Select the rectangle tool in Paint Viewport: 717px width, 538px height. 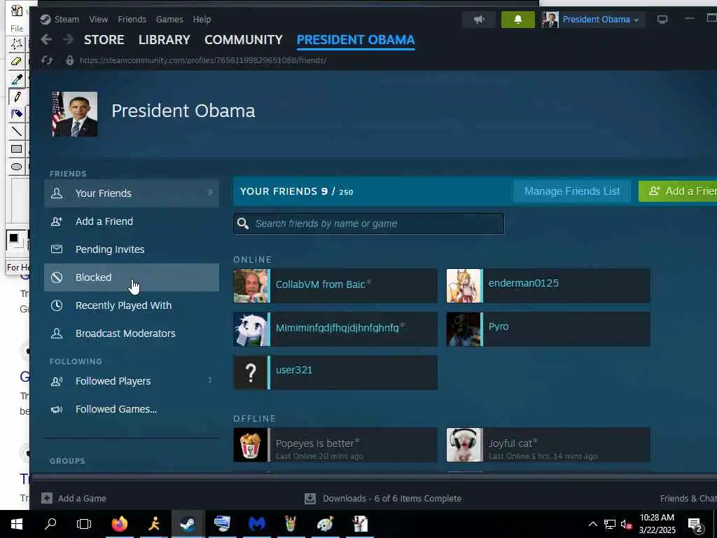[17, 149]
